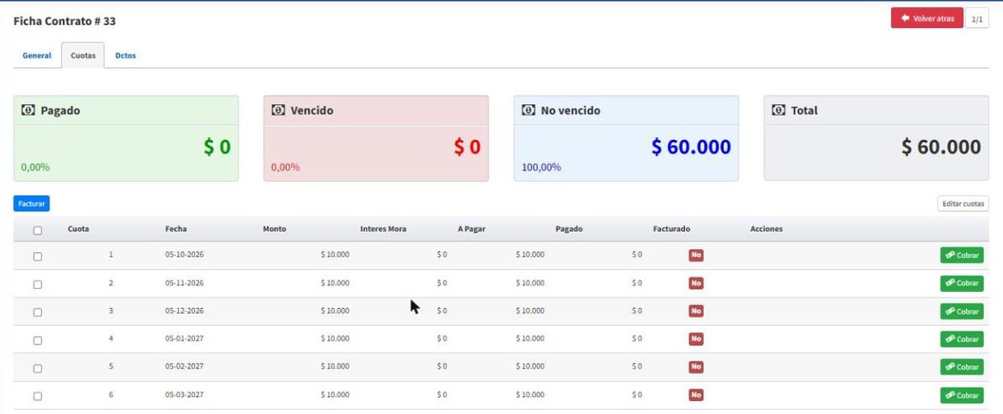Click the Monto column header
This screenshot has height=414, width=1003.
[x=274, y=230]
